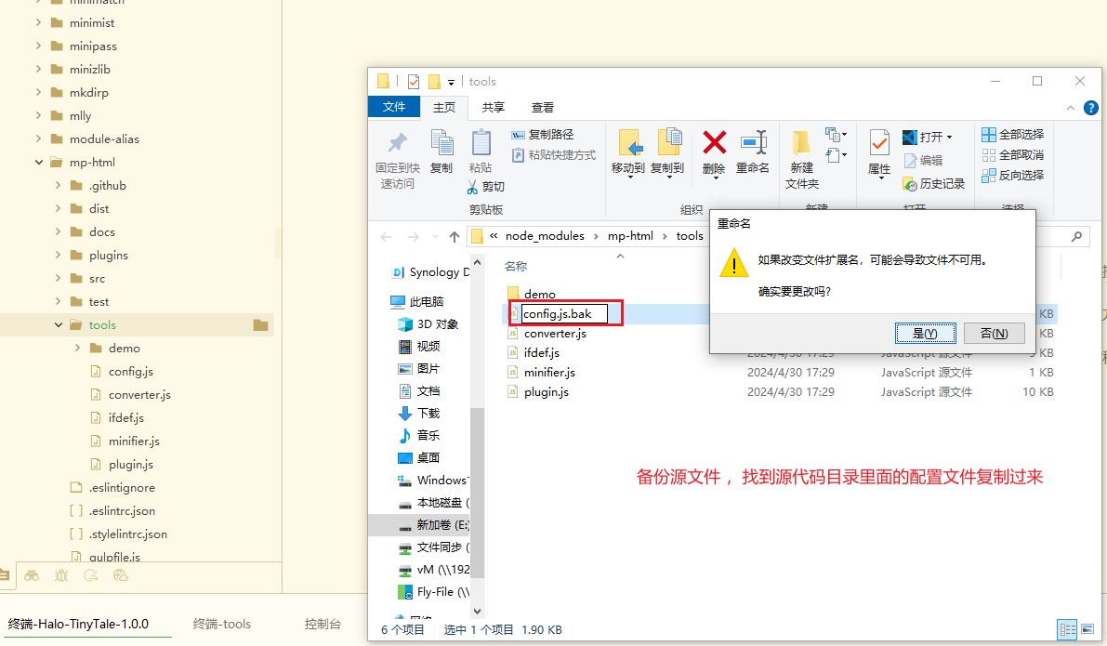
Task: Switch to the 共享 ribbon tab
Action: (494, 107)
